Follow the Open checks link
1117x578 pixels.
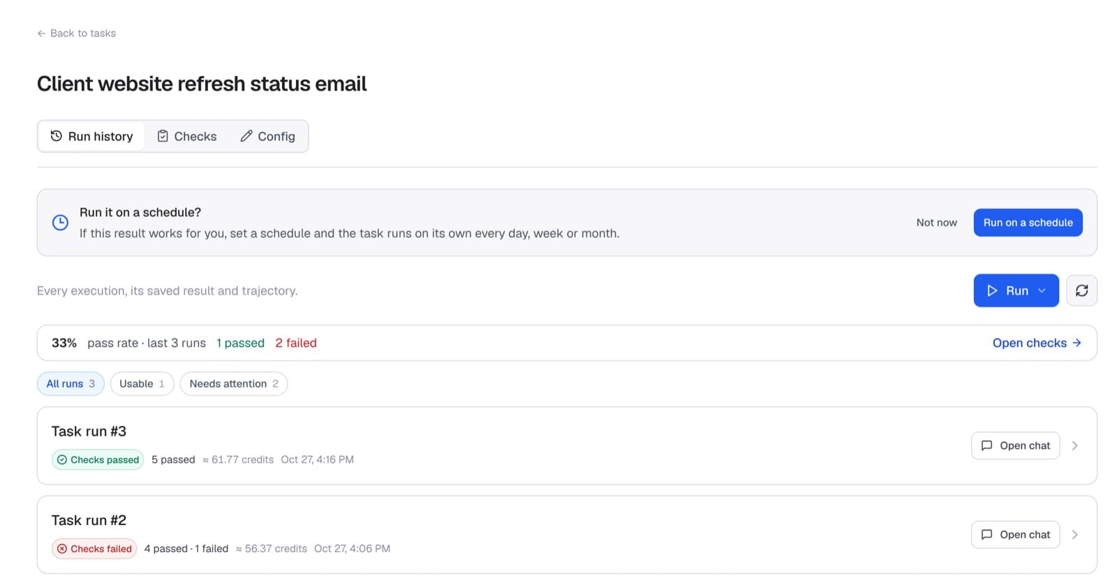point(1037,343)
